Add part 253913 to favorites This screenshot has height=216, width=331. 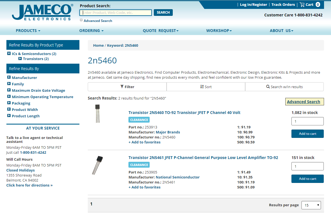144,142
